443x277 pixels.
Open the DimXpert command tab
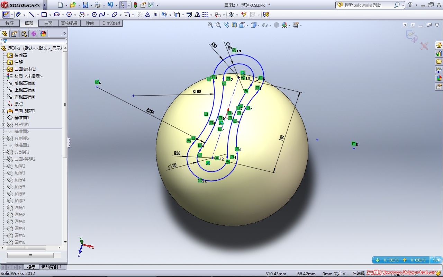111,23
